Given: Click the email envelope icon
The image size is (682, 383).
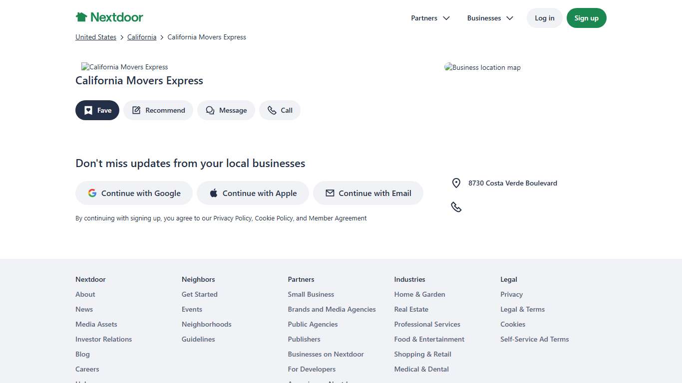Looking at the screenshot, I should [330, 193].
